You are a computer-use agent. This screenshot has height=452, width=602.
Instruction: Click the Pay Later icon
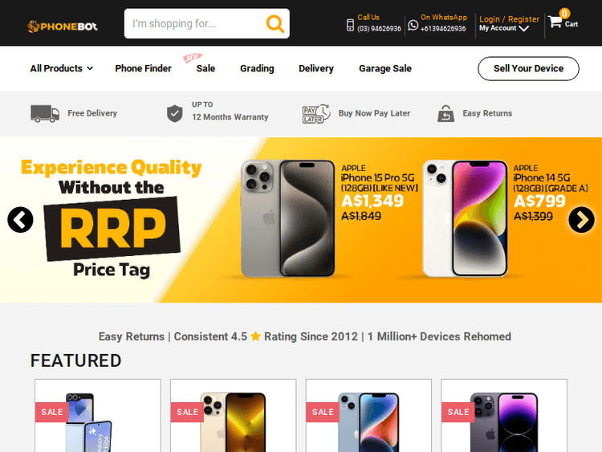(x=316, y=114)
